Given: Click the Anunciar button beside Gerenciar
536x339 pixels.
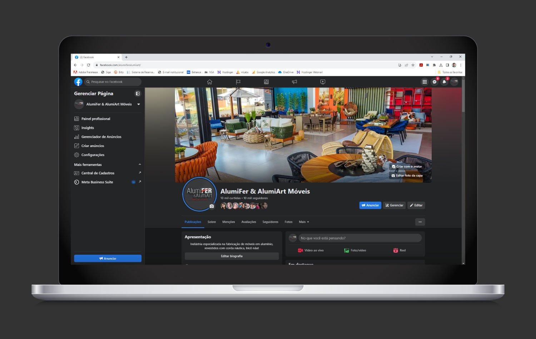Looking at the screenshot, I should (370, 205).
